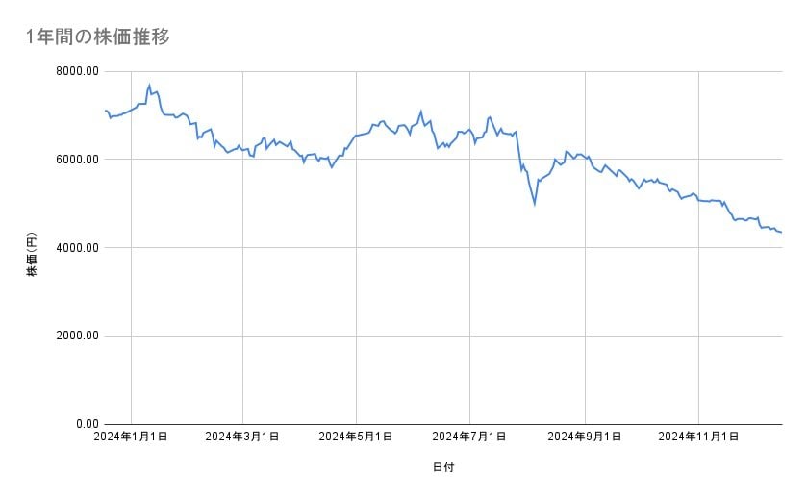Viewport: 807px width, 499px height.
Task: Click the highest peak of the price line
Action: point(149,85)
